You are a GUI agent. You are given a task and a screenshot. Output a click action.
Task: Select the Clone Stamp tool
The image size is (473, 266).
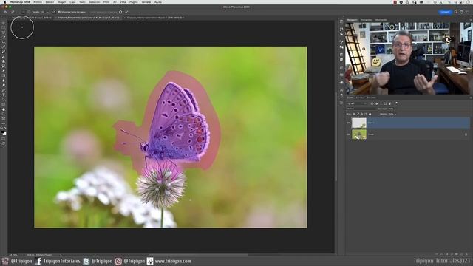point(4,61)
